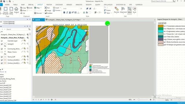This screenshot has width=185, height=104.
Task: Toggle the Cosmetic Layer checkbox
Action: tap(2, 41)
